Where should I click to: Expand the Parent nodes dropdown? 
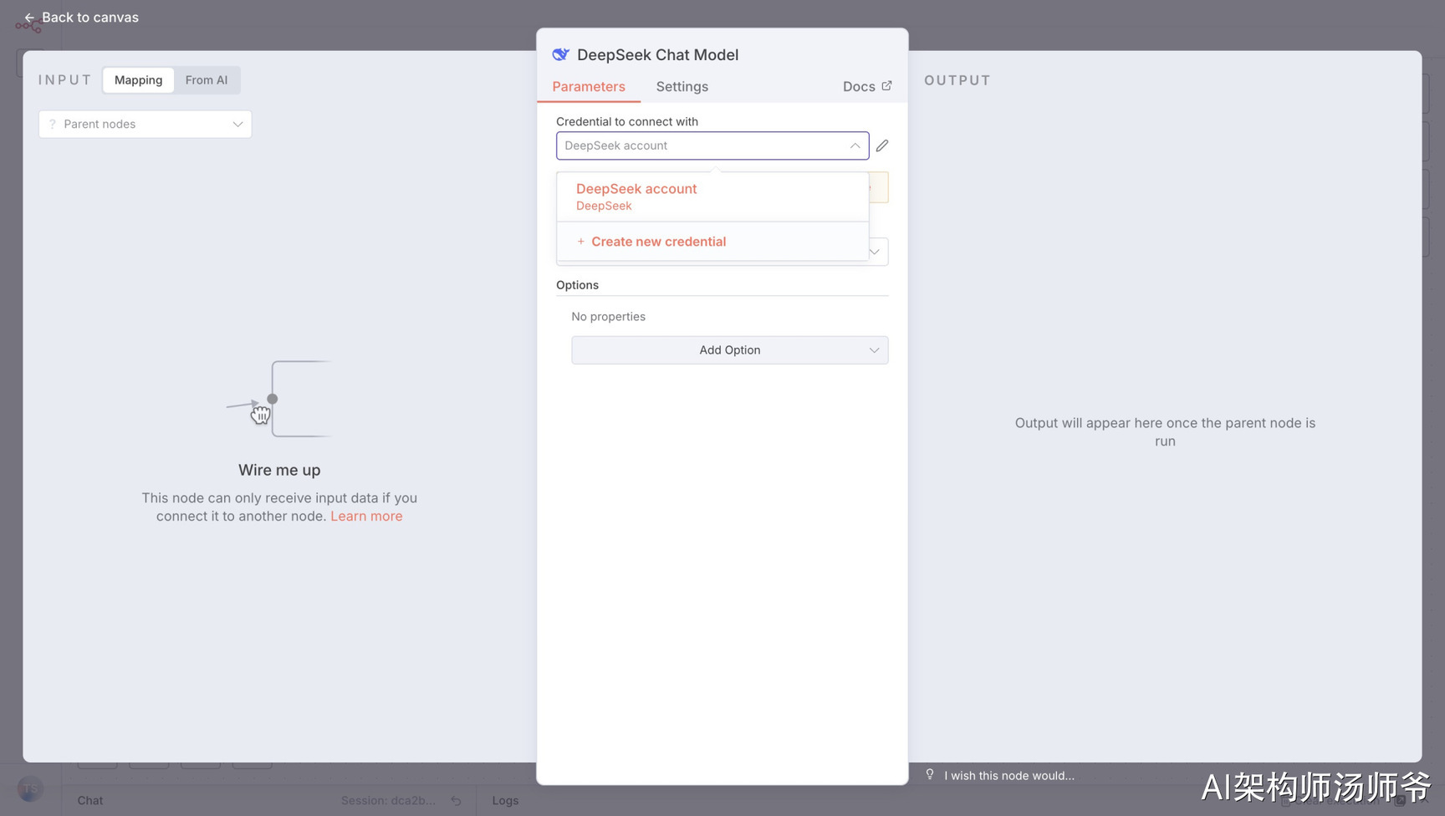tap(145, 124)
